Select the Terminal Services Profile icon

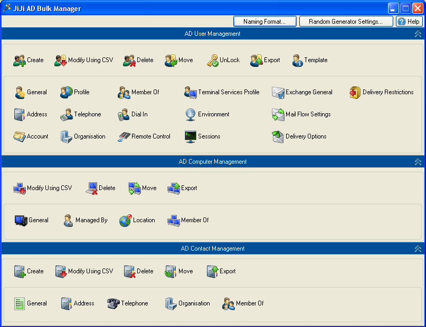pos(191,92)
